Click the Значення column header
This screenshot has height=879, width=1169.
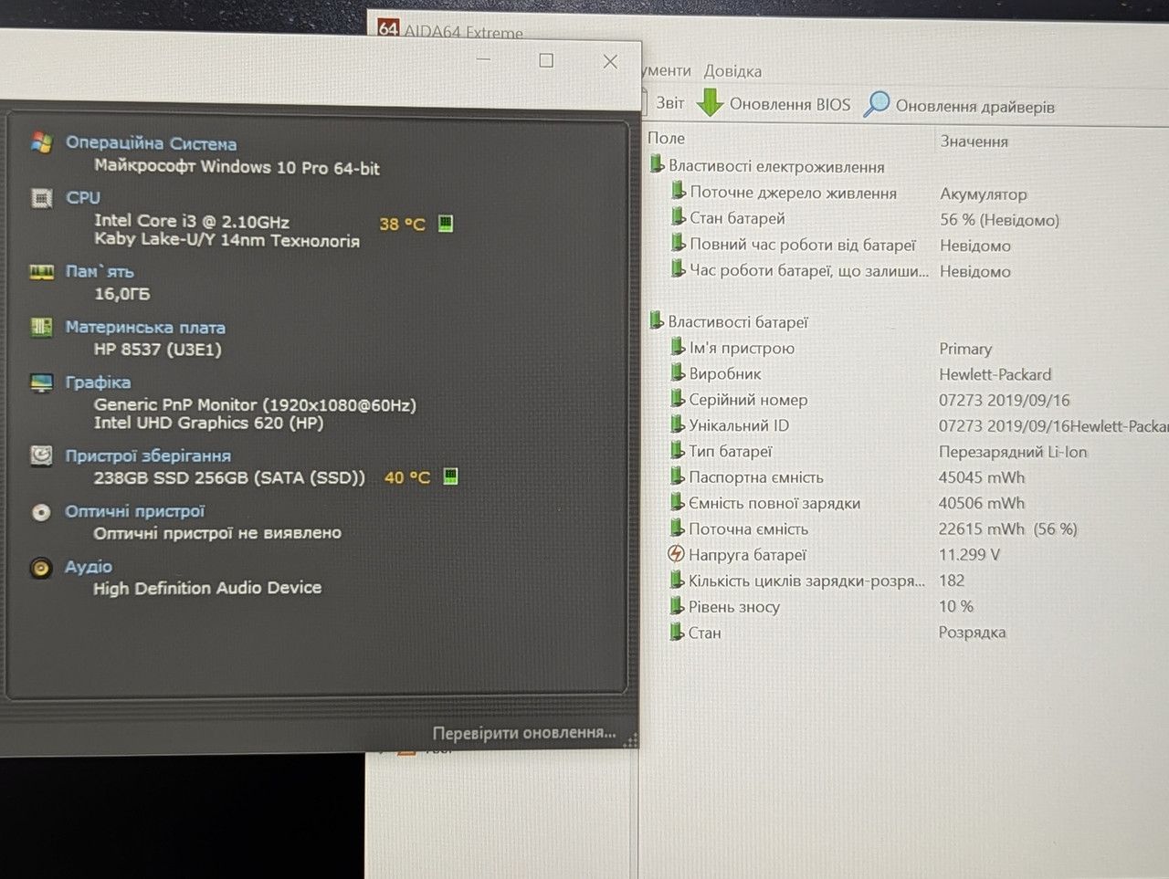point(974,141)
